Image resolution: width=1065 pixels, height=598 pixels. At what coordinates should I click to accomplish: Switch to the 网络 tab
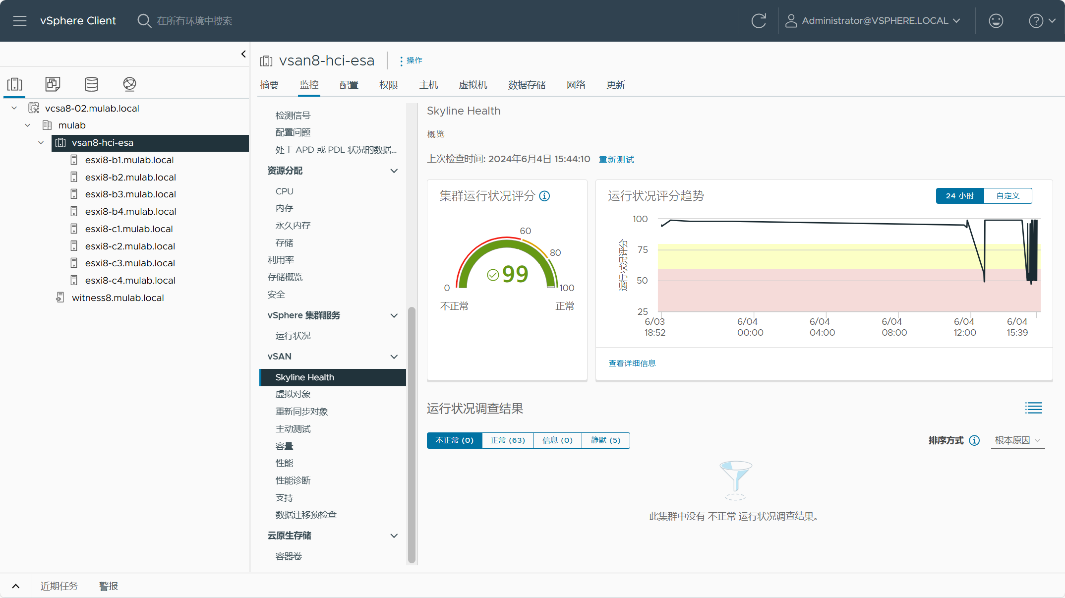[576, 85]
